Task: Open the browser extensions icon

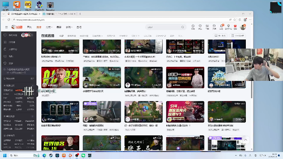Action: click(240, 20)
